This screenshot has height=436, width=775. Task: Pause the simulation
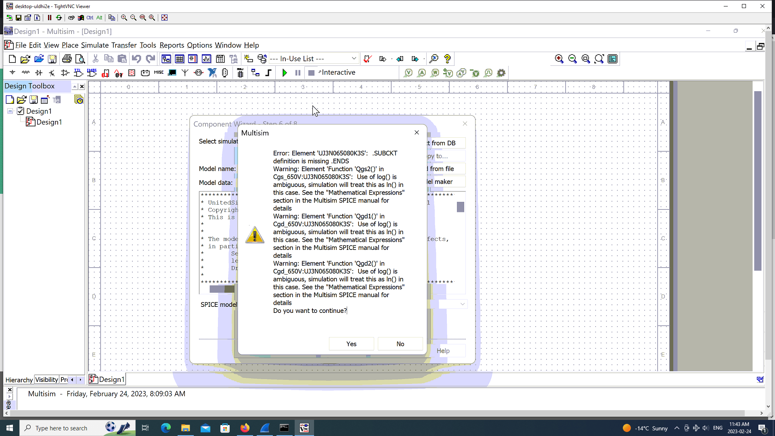(298, 73)
